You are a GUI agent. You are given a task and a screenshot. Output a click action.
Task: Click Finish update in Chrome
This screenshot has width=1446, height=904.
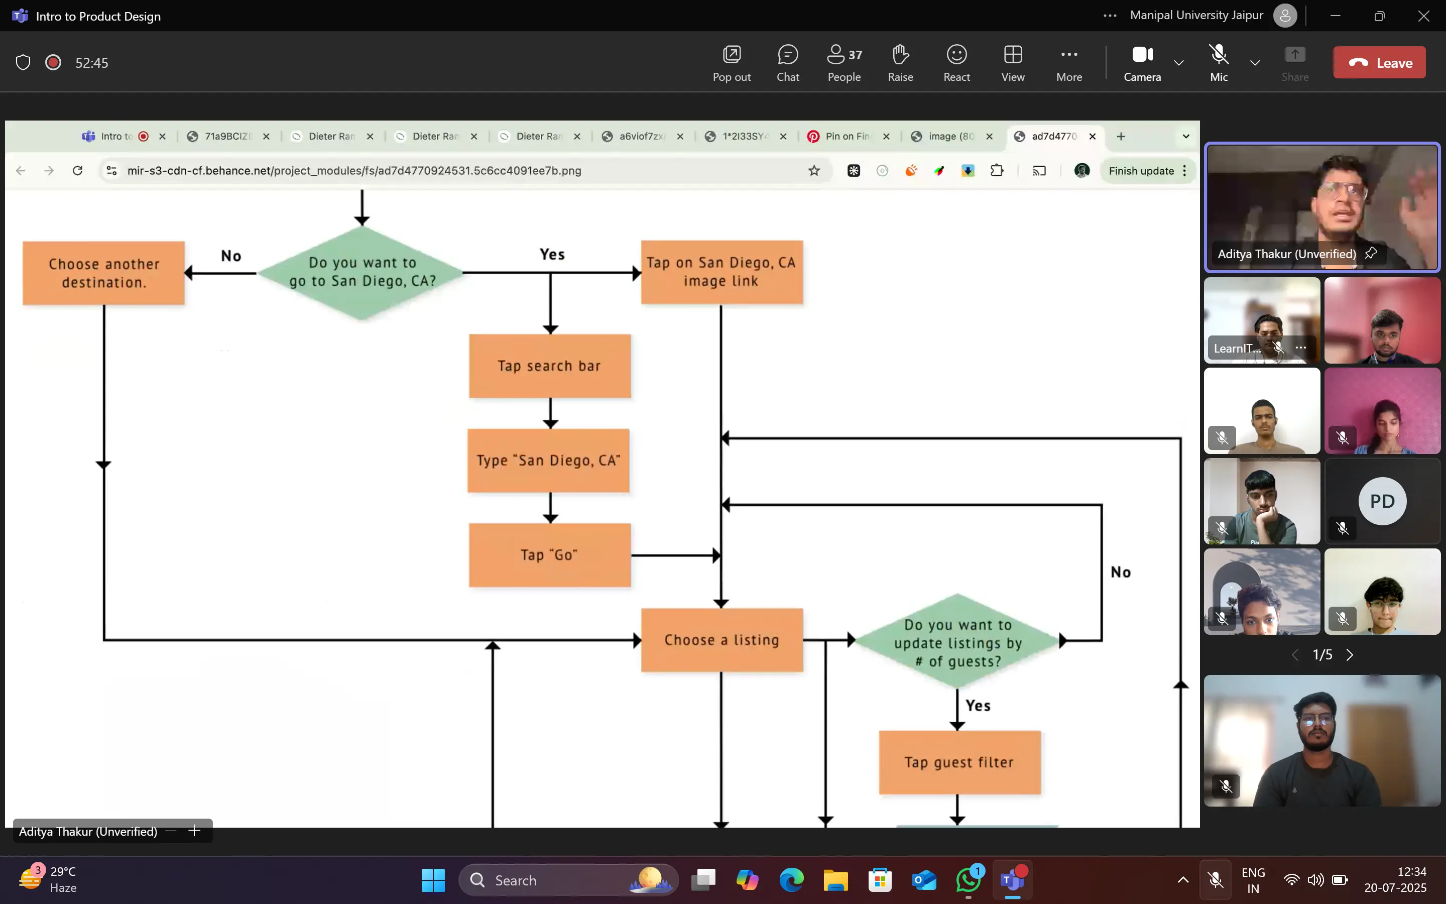tap(1141, 170)
